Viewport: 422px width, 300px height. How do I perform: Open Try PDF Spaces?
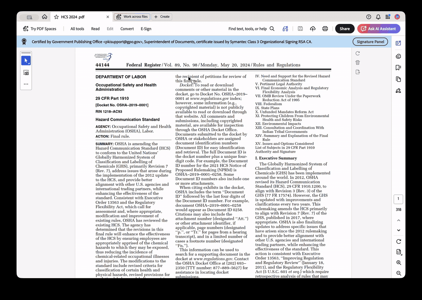pyautogui.click(x=39, y=29)
